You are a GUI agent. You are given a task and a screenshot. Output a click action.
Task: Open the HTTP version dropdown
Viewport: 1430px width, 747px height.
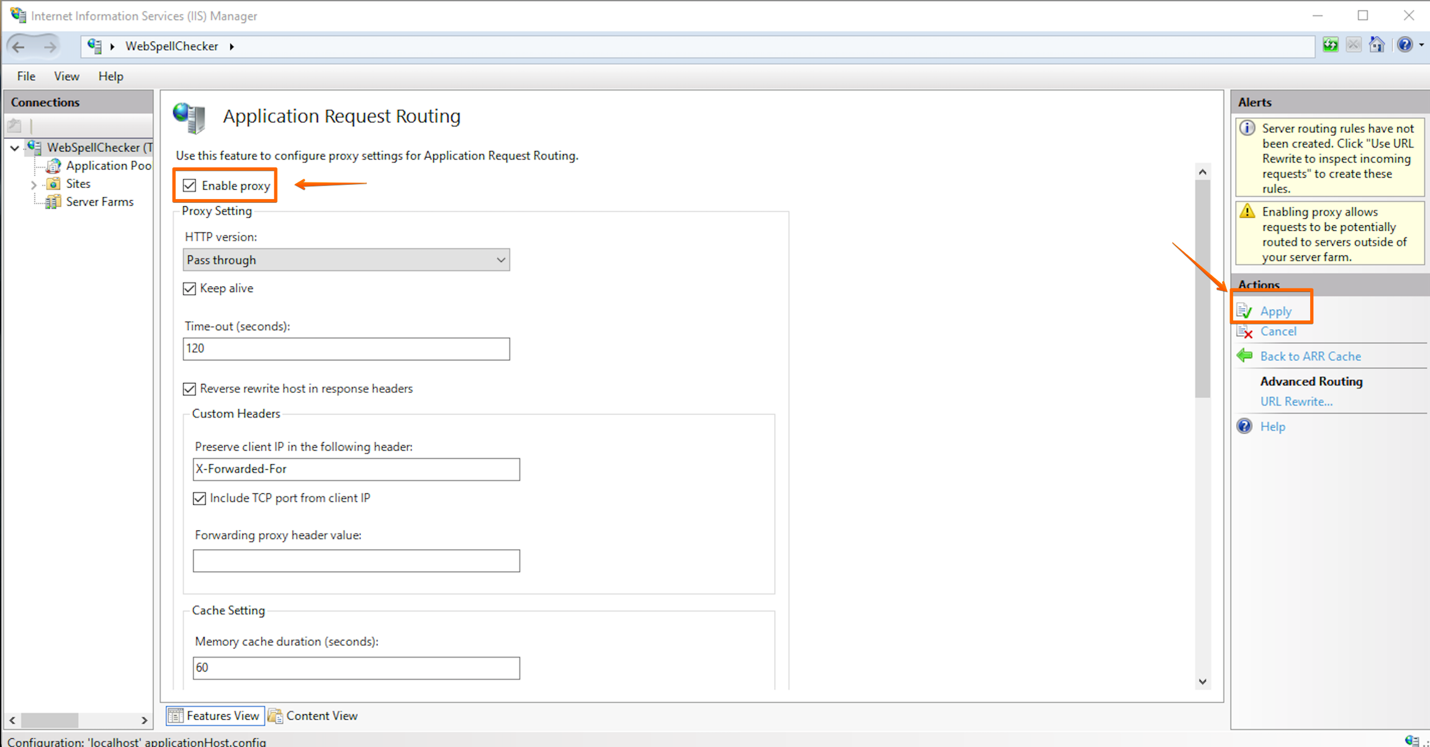pos(346,260)
